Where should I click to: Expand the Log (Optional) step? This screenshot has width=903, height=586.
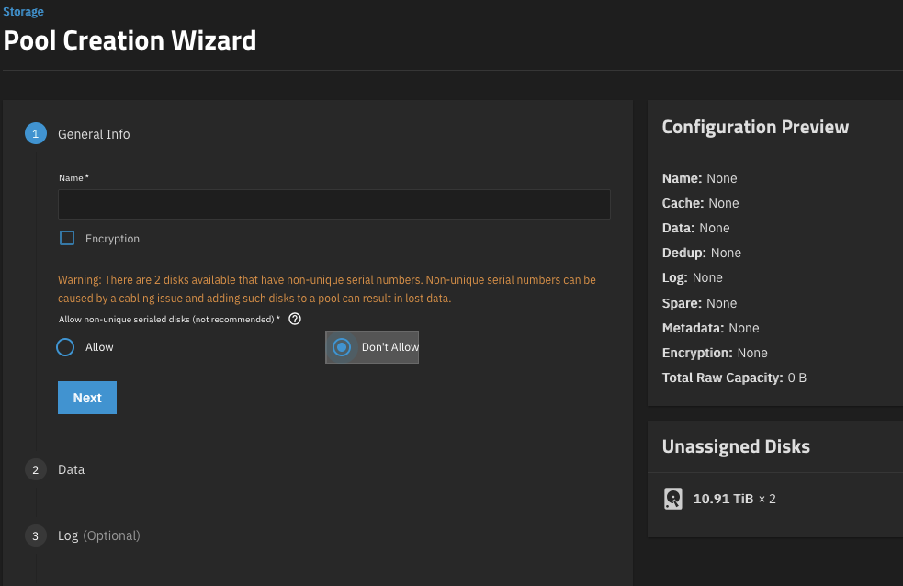click(99, 535)
